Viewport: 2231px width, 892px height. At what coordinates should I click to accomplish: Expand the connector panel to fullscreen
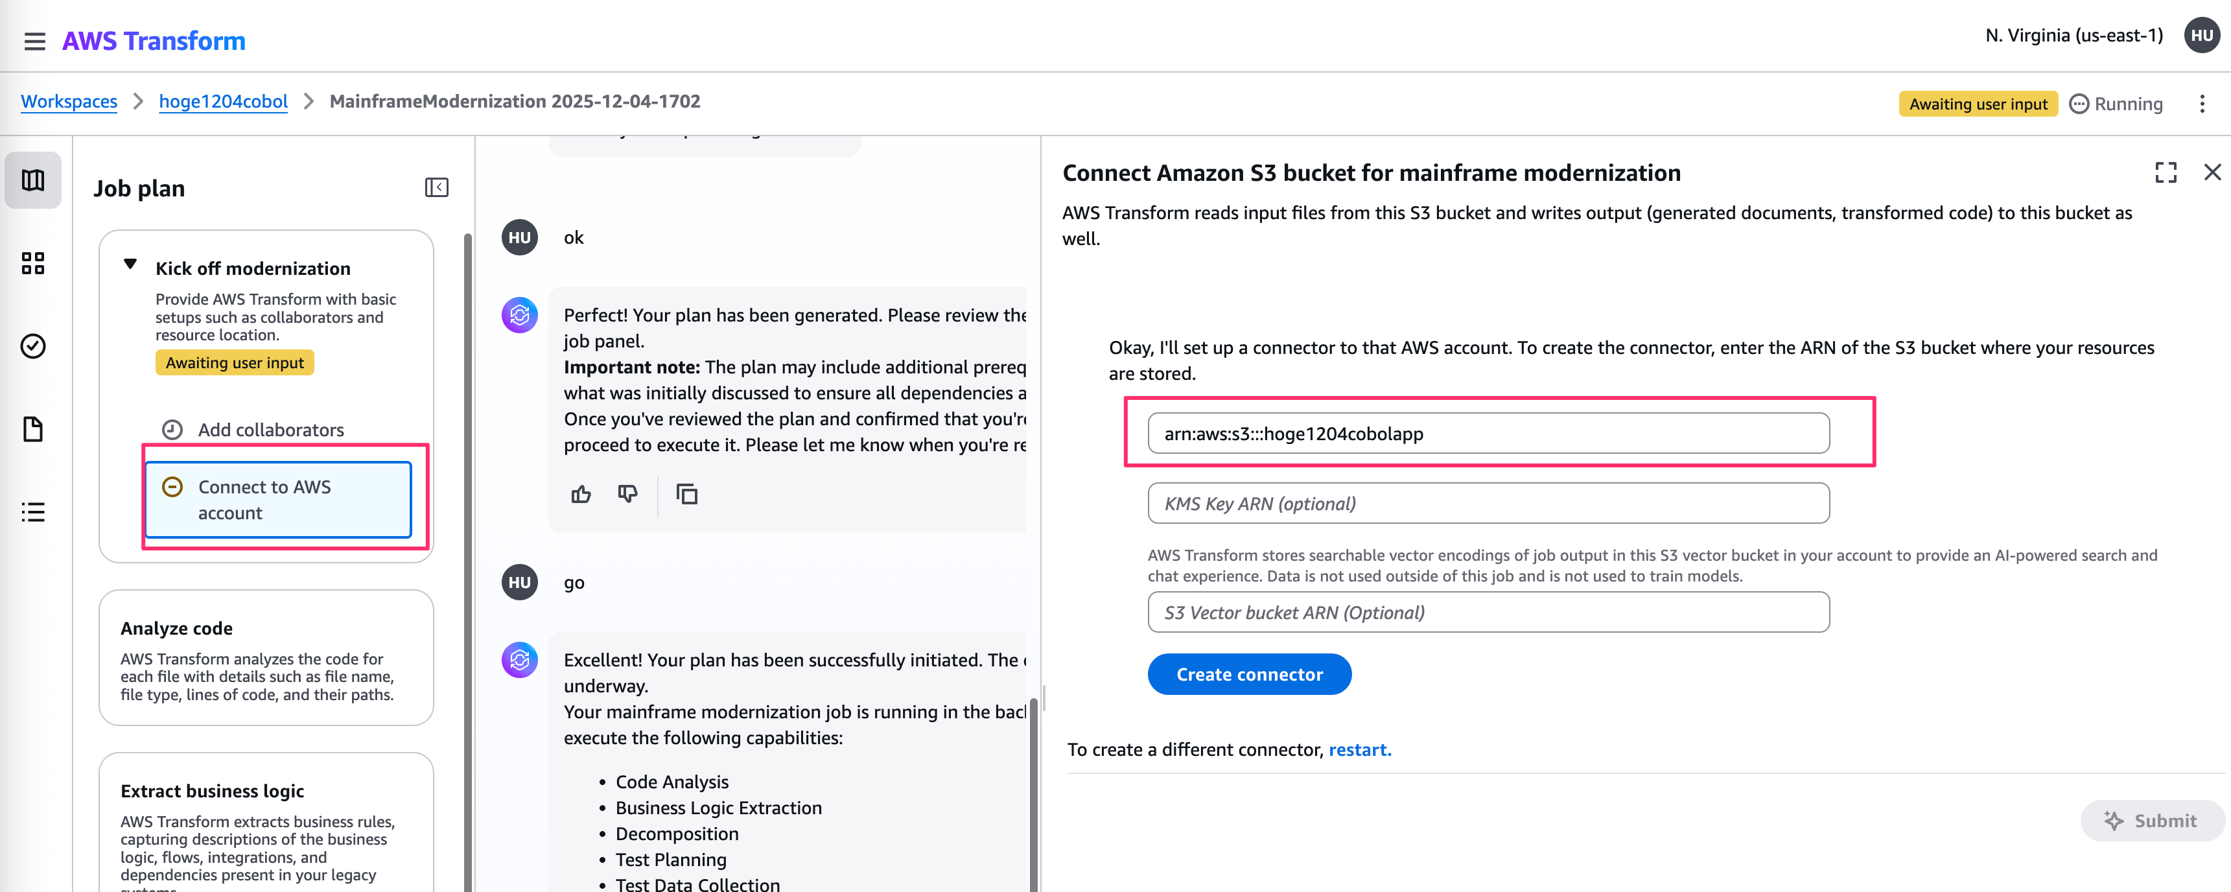[x=2165, y=173]
